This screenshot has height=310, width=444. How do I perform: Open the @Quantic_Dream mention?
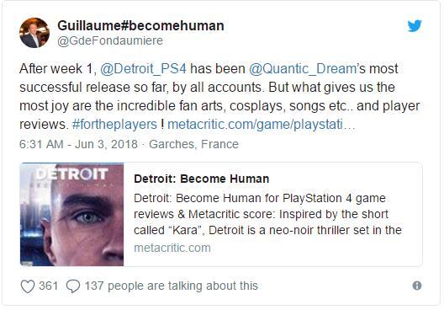click(303, 68)
